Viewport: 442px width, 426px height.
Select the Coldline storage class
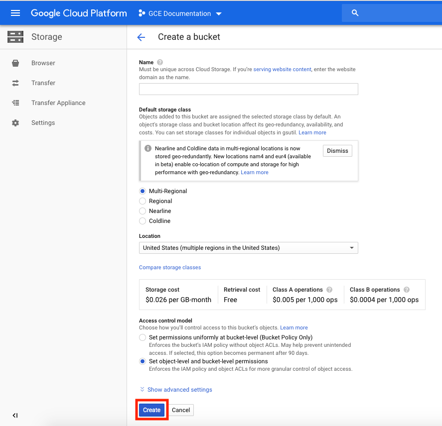[x=143, y=221]
